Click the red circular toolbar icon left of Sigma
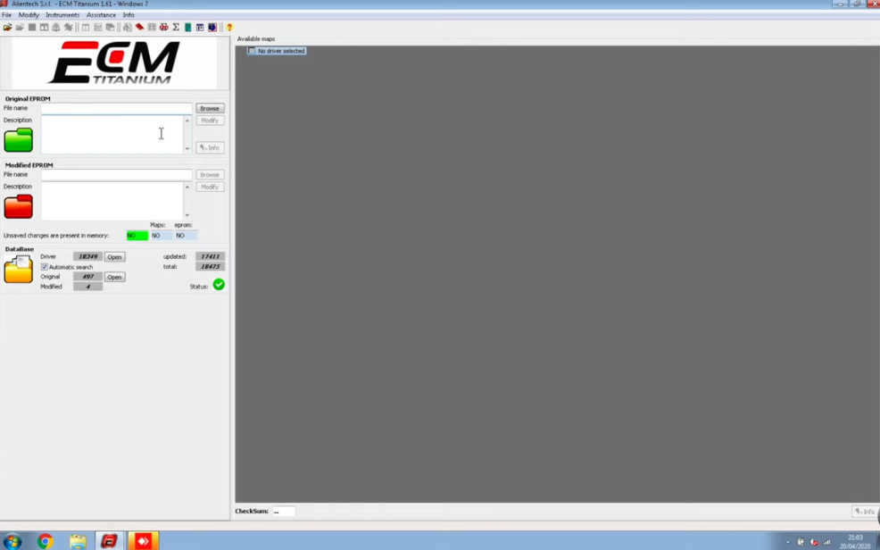This screenshot has height=550, width=880. 164,27
